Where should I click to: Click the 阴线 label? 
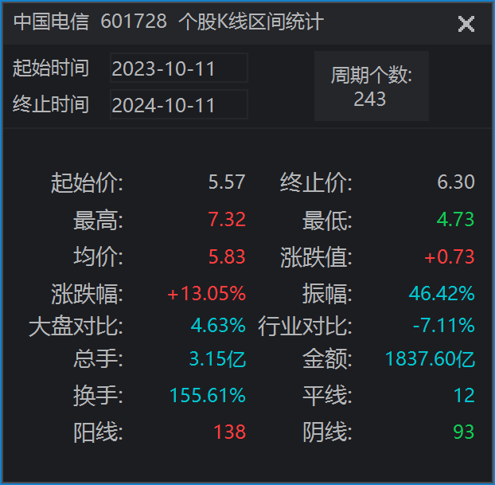(327, 432)
